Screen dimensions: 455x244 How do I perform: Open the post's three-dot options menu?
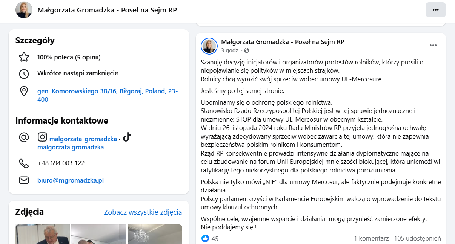tap(433, 46)
